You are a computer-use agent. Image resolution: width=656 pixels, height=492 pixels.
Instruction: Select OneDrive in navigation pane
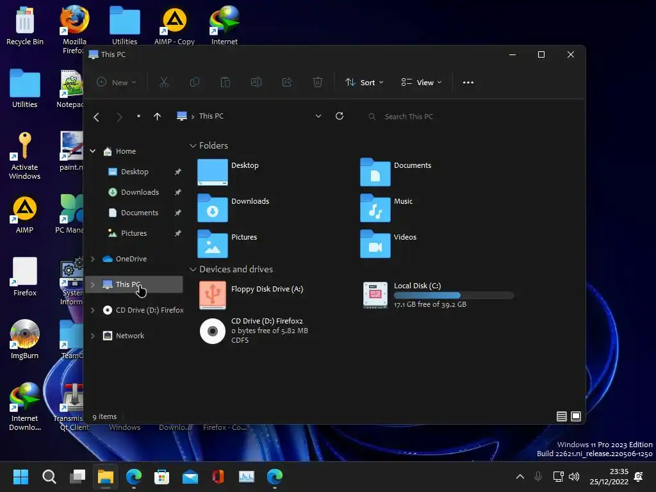[x=125, y=259]
